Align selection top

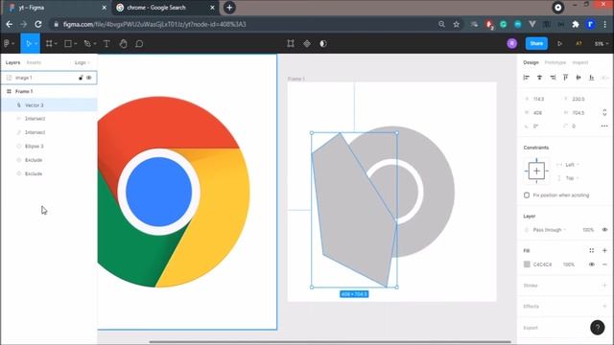point(565,78)
